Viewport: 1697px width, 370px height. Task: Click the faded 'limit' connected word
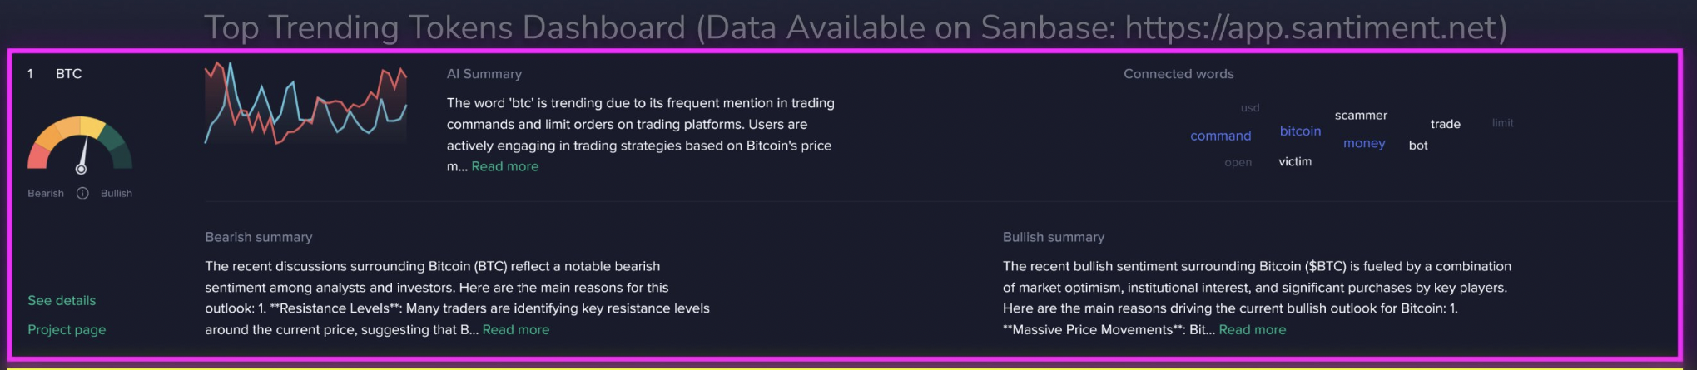point(1502,123)
